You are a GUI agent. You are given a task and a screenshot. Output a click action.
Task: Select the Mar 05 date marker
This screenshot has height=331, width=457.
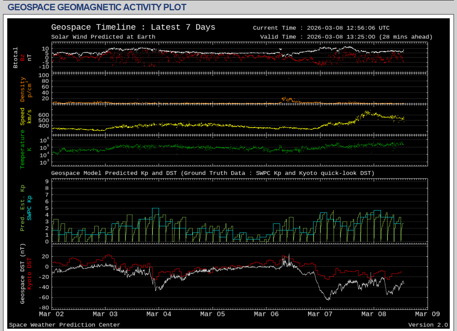click(213, 314)
